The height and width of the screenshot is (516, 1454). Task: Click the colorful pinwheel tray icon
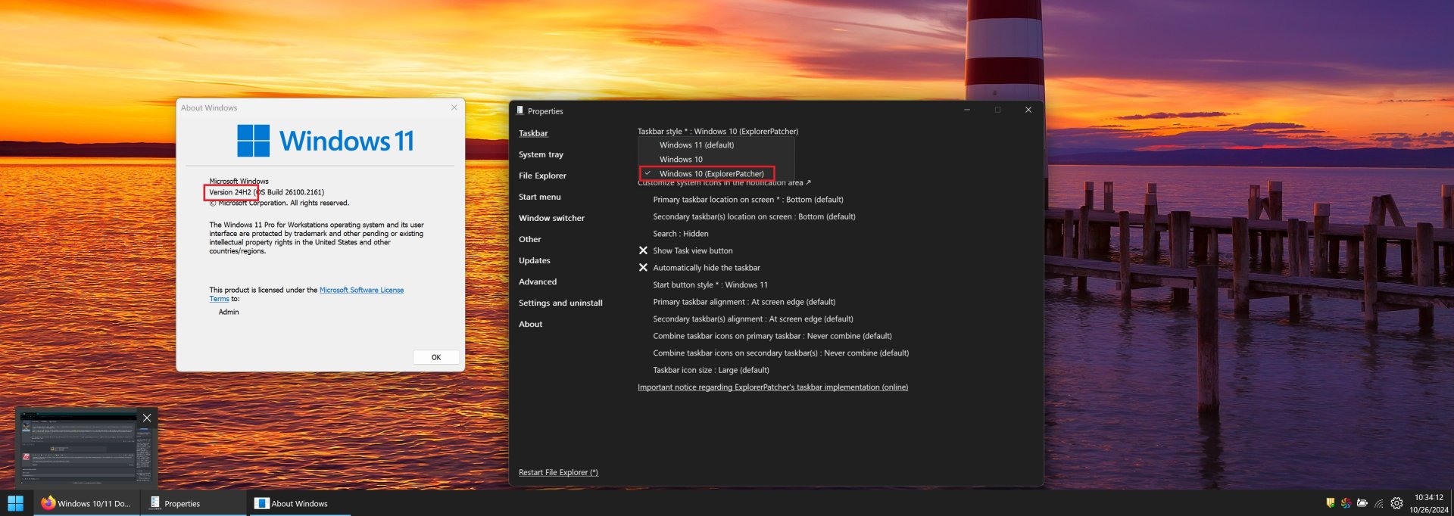(1346, 503)
